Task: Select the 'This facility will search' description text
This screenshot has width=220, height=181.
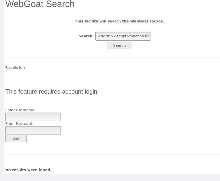Action: pyautogui.click(x=119, y=21)
